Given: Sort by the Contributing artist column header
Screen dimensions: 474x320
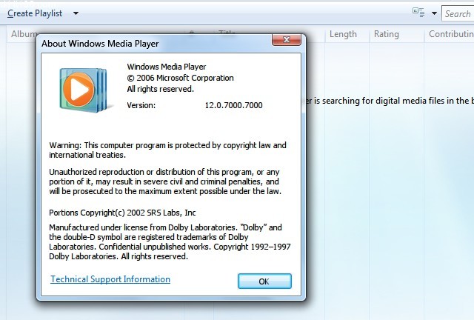Looking at the screenshot, I should [451, 34].
